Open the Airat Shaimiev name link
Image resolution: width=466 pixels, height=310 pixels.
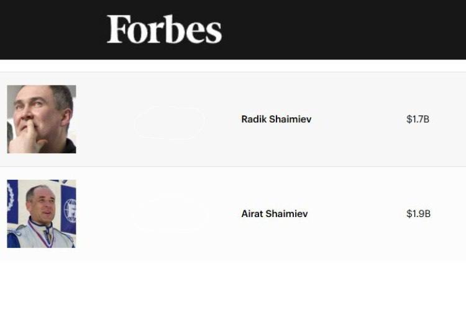tap(274, 214)
